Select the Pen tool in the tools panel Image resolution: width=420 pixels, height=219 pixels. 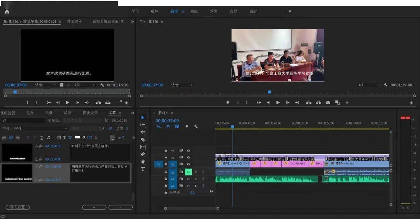143,154
